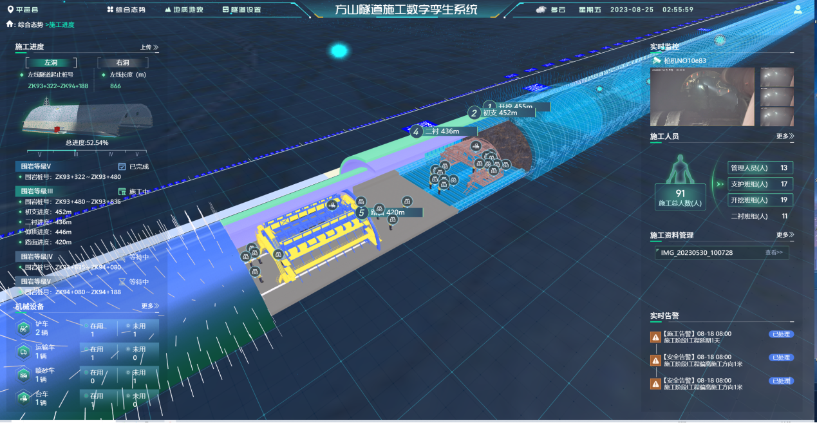The image size is (817, 423).
Task: Click the 台车 equipment hexagon icon
Action: coord(23,398)
